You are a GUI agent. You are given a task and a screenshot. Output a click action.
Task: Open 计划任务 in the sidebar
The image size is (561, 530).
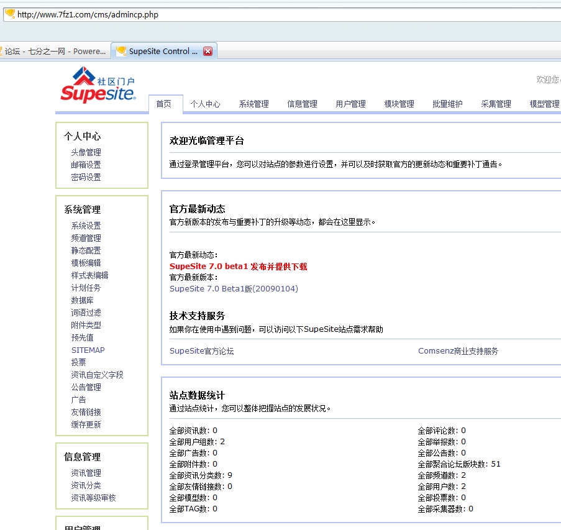tap(86, 288)
